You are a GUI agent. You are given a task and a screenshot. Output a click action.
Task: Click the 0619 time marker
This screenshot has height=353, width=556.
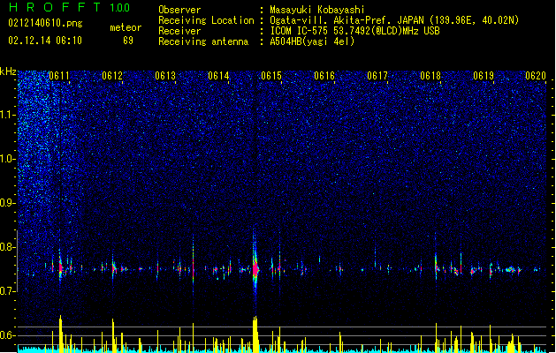click(484, 76)
